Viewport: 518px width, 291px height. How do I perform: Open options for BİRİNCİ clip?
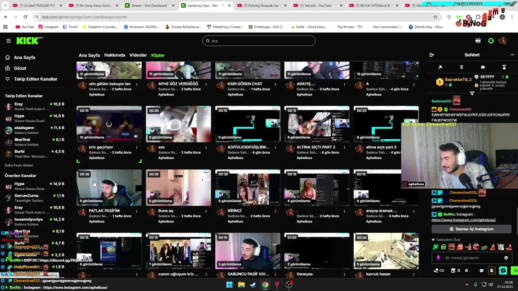[275, 211]
